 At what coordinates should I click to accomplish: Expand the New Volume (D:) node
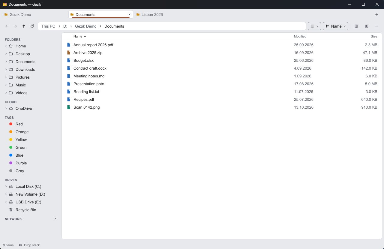6,194
